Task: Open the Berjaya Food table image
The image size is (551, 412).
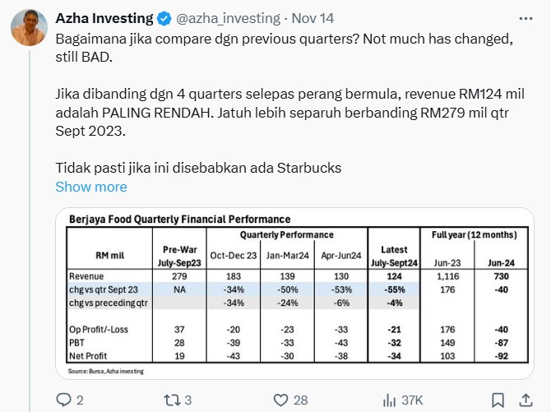Action: pyautogui.click(x=295, y=294)
